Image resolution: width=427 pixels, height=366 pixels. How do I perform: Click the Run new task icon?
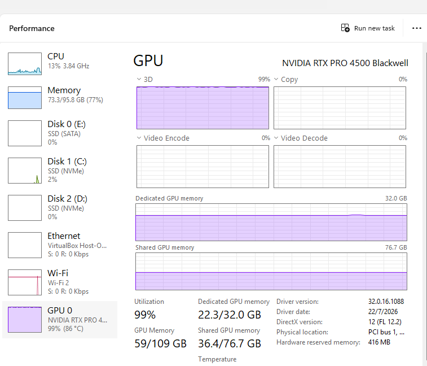(345, 28)
